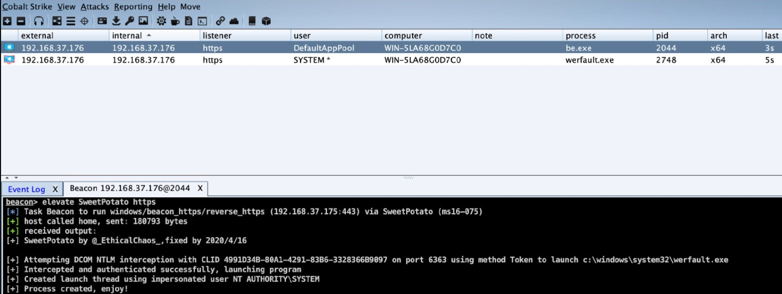Open Screenshots via the picture icon
The height and width of the screenshot is (294, 782).
click(143, 22)
